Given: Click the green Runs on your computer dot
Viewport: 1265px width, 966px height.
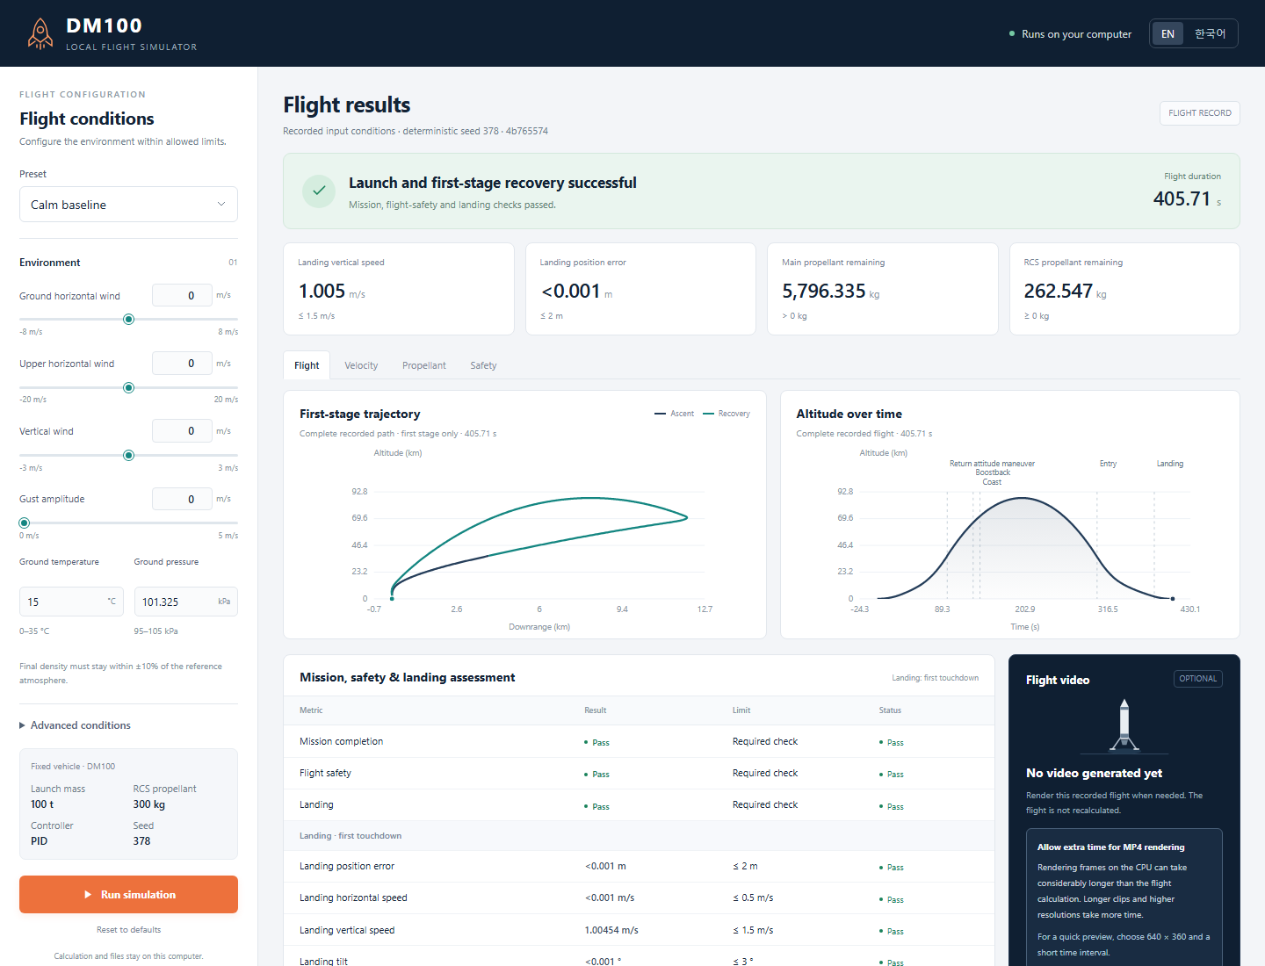Looking at the screenshot, I should tap(1012, 33).
